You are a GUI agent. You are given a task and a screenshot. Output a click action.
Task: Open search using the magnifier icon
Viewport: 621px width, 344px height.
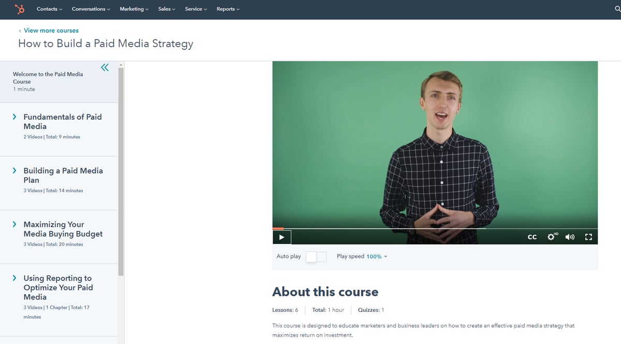[618, 9]
